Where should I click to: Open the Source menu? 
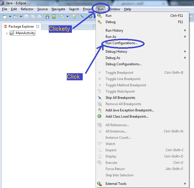43,9
